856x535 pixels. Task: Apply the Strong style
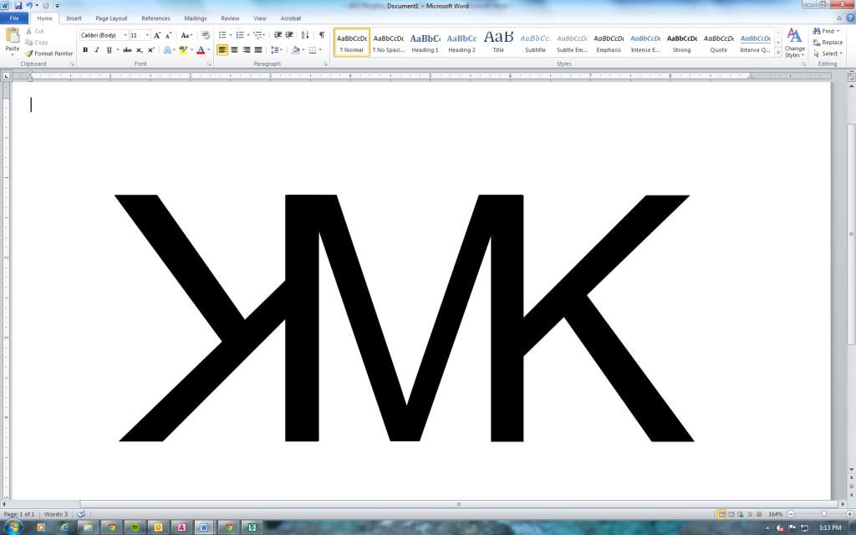pos(682,43)
